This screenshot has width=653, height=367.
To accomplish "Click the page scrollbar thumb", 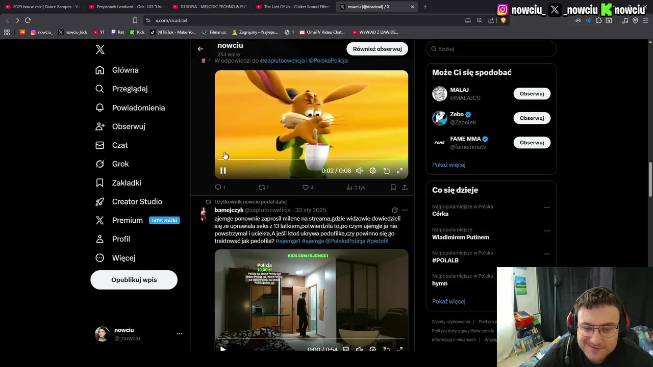I will 650,180.
